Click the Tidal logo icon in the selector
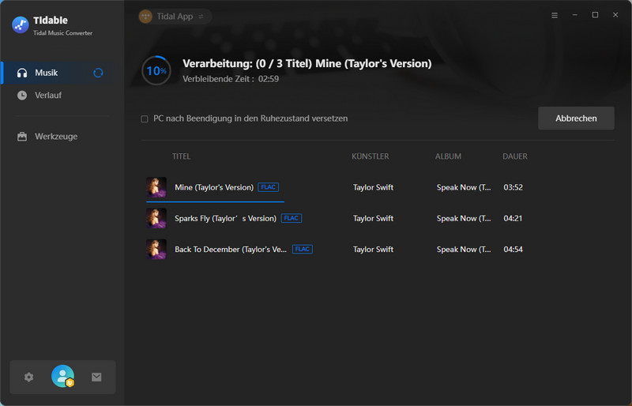 [145, 17]
